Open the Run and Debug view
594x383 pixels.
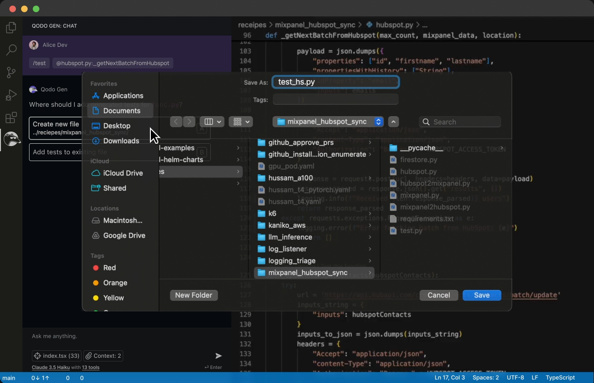11,95
